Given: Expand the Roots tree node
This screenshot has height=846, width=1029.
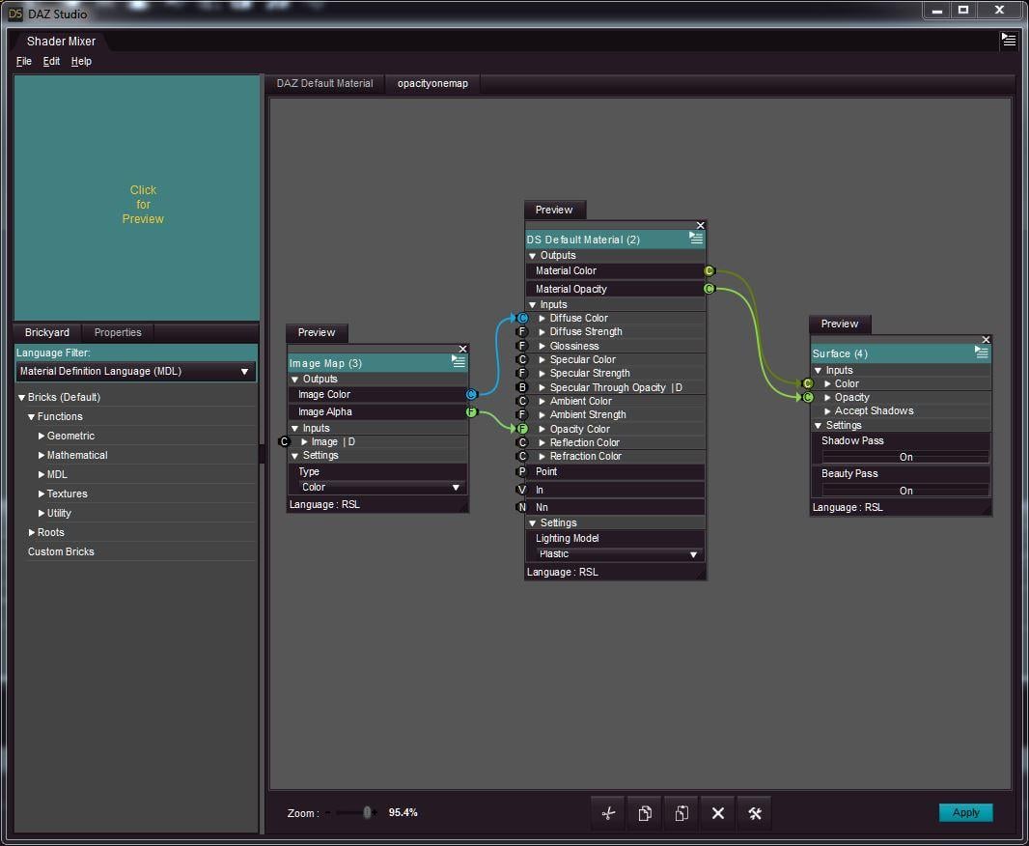Looking at the screenshot, I should [32, 532].
